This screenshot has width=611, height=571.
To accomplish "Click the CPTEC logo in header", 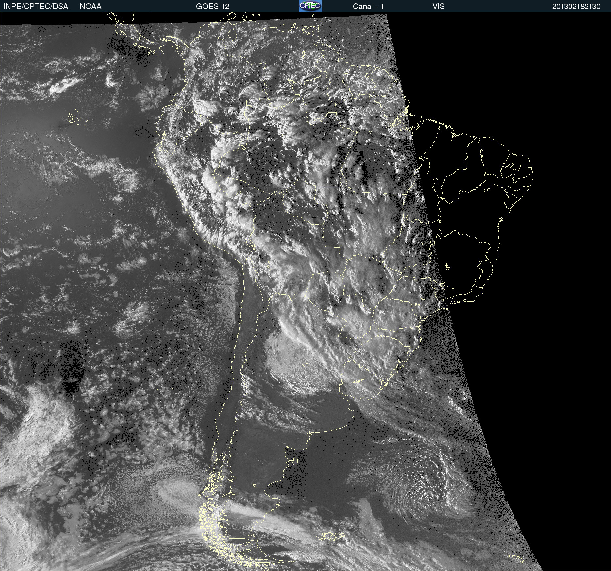I will point(310,6).
